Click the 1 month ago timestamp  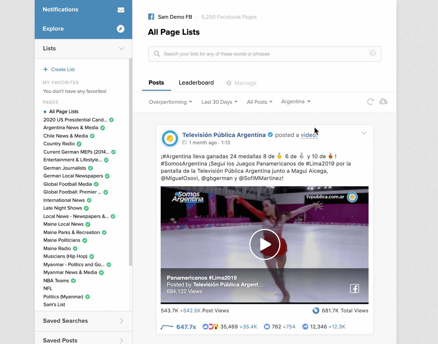pyautogui.click(x=203, y=143)
